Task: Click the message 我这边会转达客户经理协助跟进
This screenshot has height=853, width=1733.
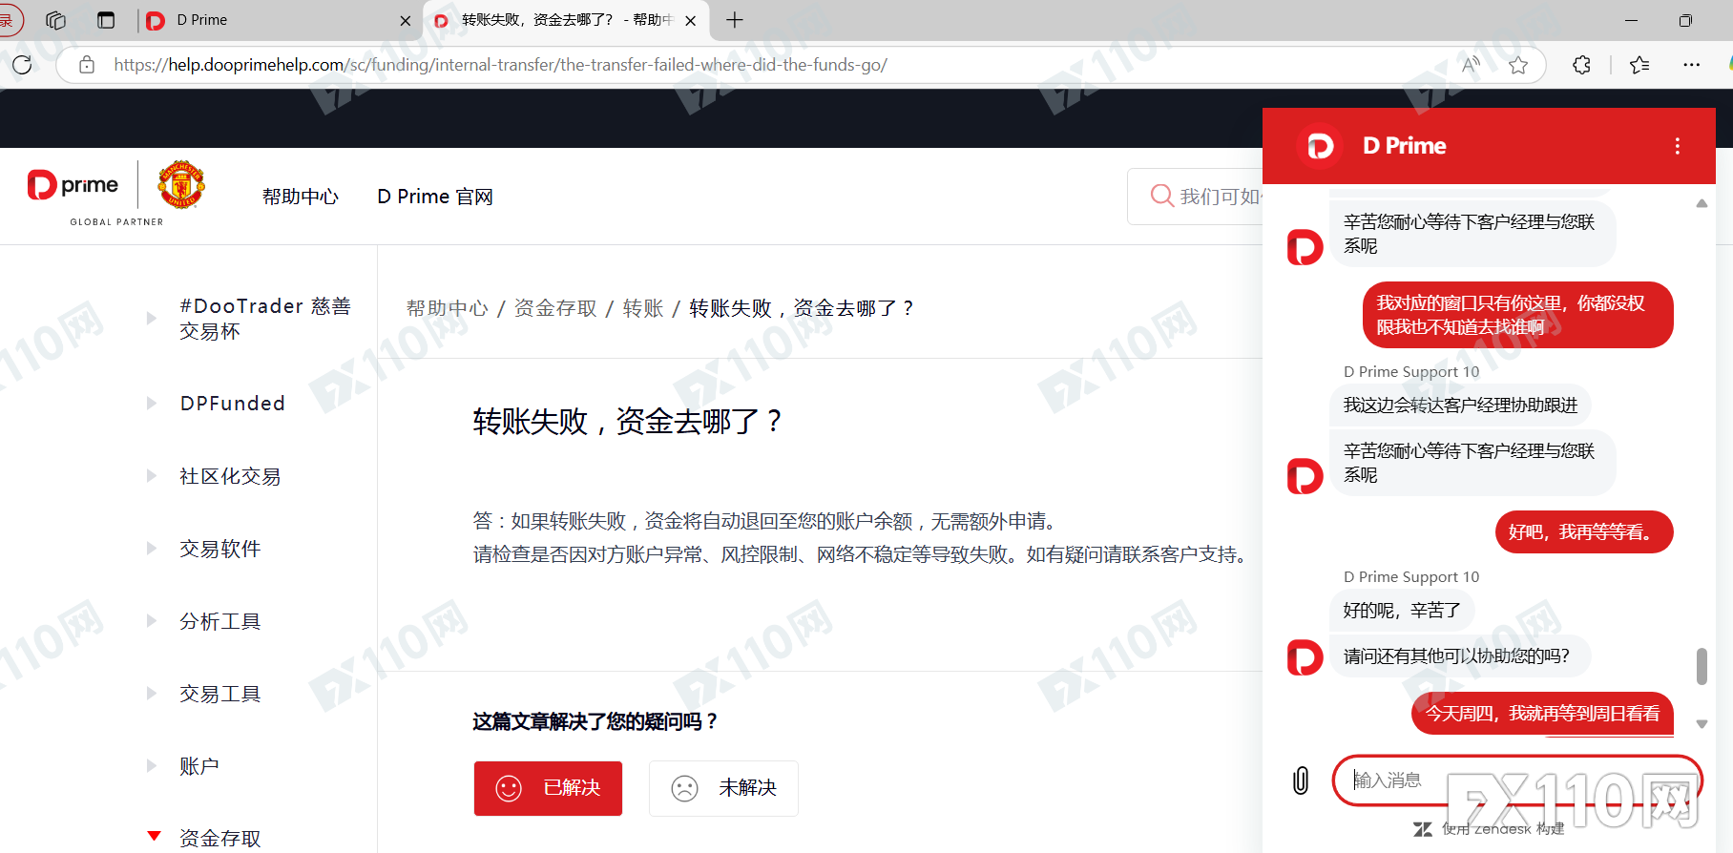Action: click(x=1460, y=406)
